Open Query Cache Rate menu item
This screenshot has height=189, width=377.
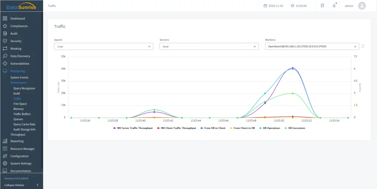pyautogui.click(x=24, y=124)
